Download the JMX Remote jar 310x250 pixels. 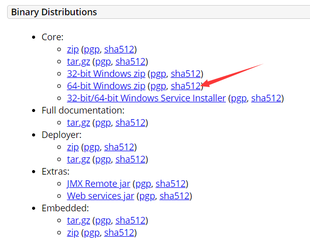coord(98,184)
